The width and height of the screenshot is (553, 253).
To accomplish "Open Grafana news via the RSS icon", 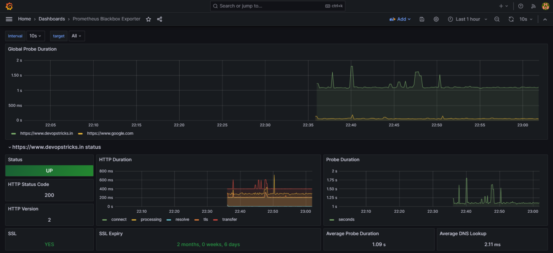I will pyautogui.click(x=533, y=6).
